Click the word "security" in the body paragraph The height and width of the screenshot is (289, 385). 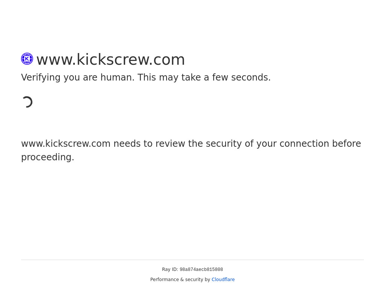(223, 144)
